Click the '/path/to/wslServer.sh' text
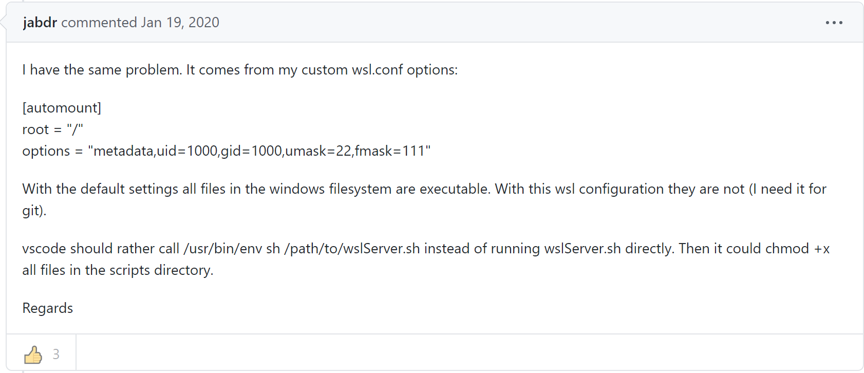 coord(352,249)
